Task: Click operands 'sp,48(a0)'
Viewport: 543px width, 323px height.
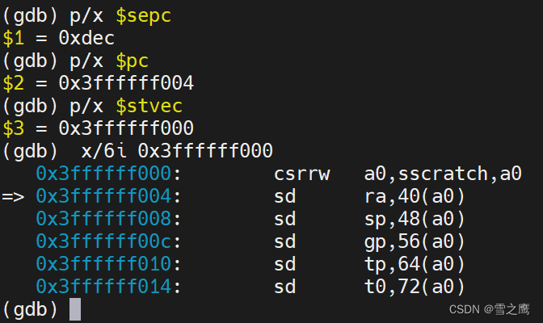Action: (415, 219)
